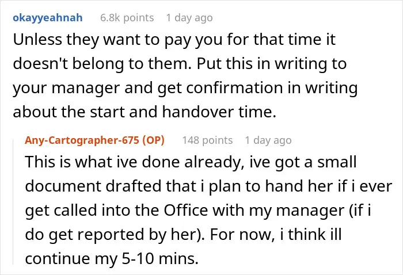Click the line 'continue my 5-10 mins.'
The width and height of the screenshot is (403, 275).
pos(112,259)
